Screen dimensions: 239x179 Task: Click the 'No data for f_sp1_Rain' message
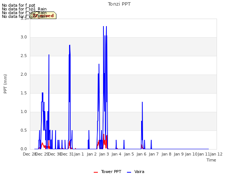tap(24, 9)
